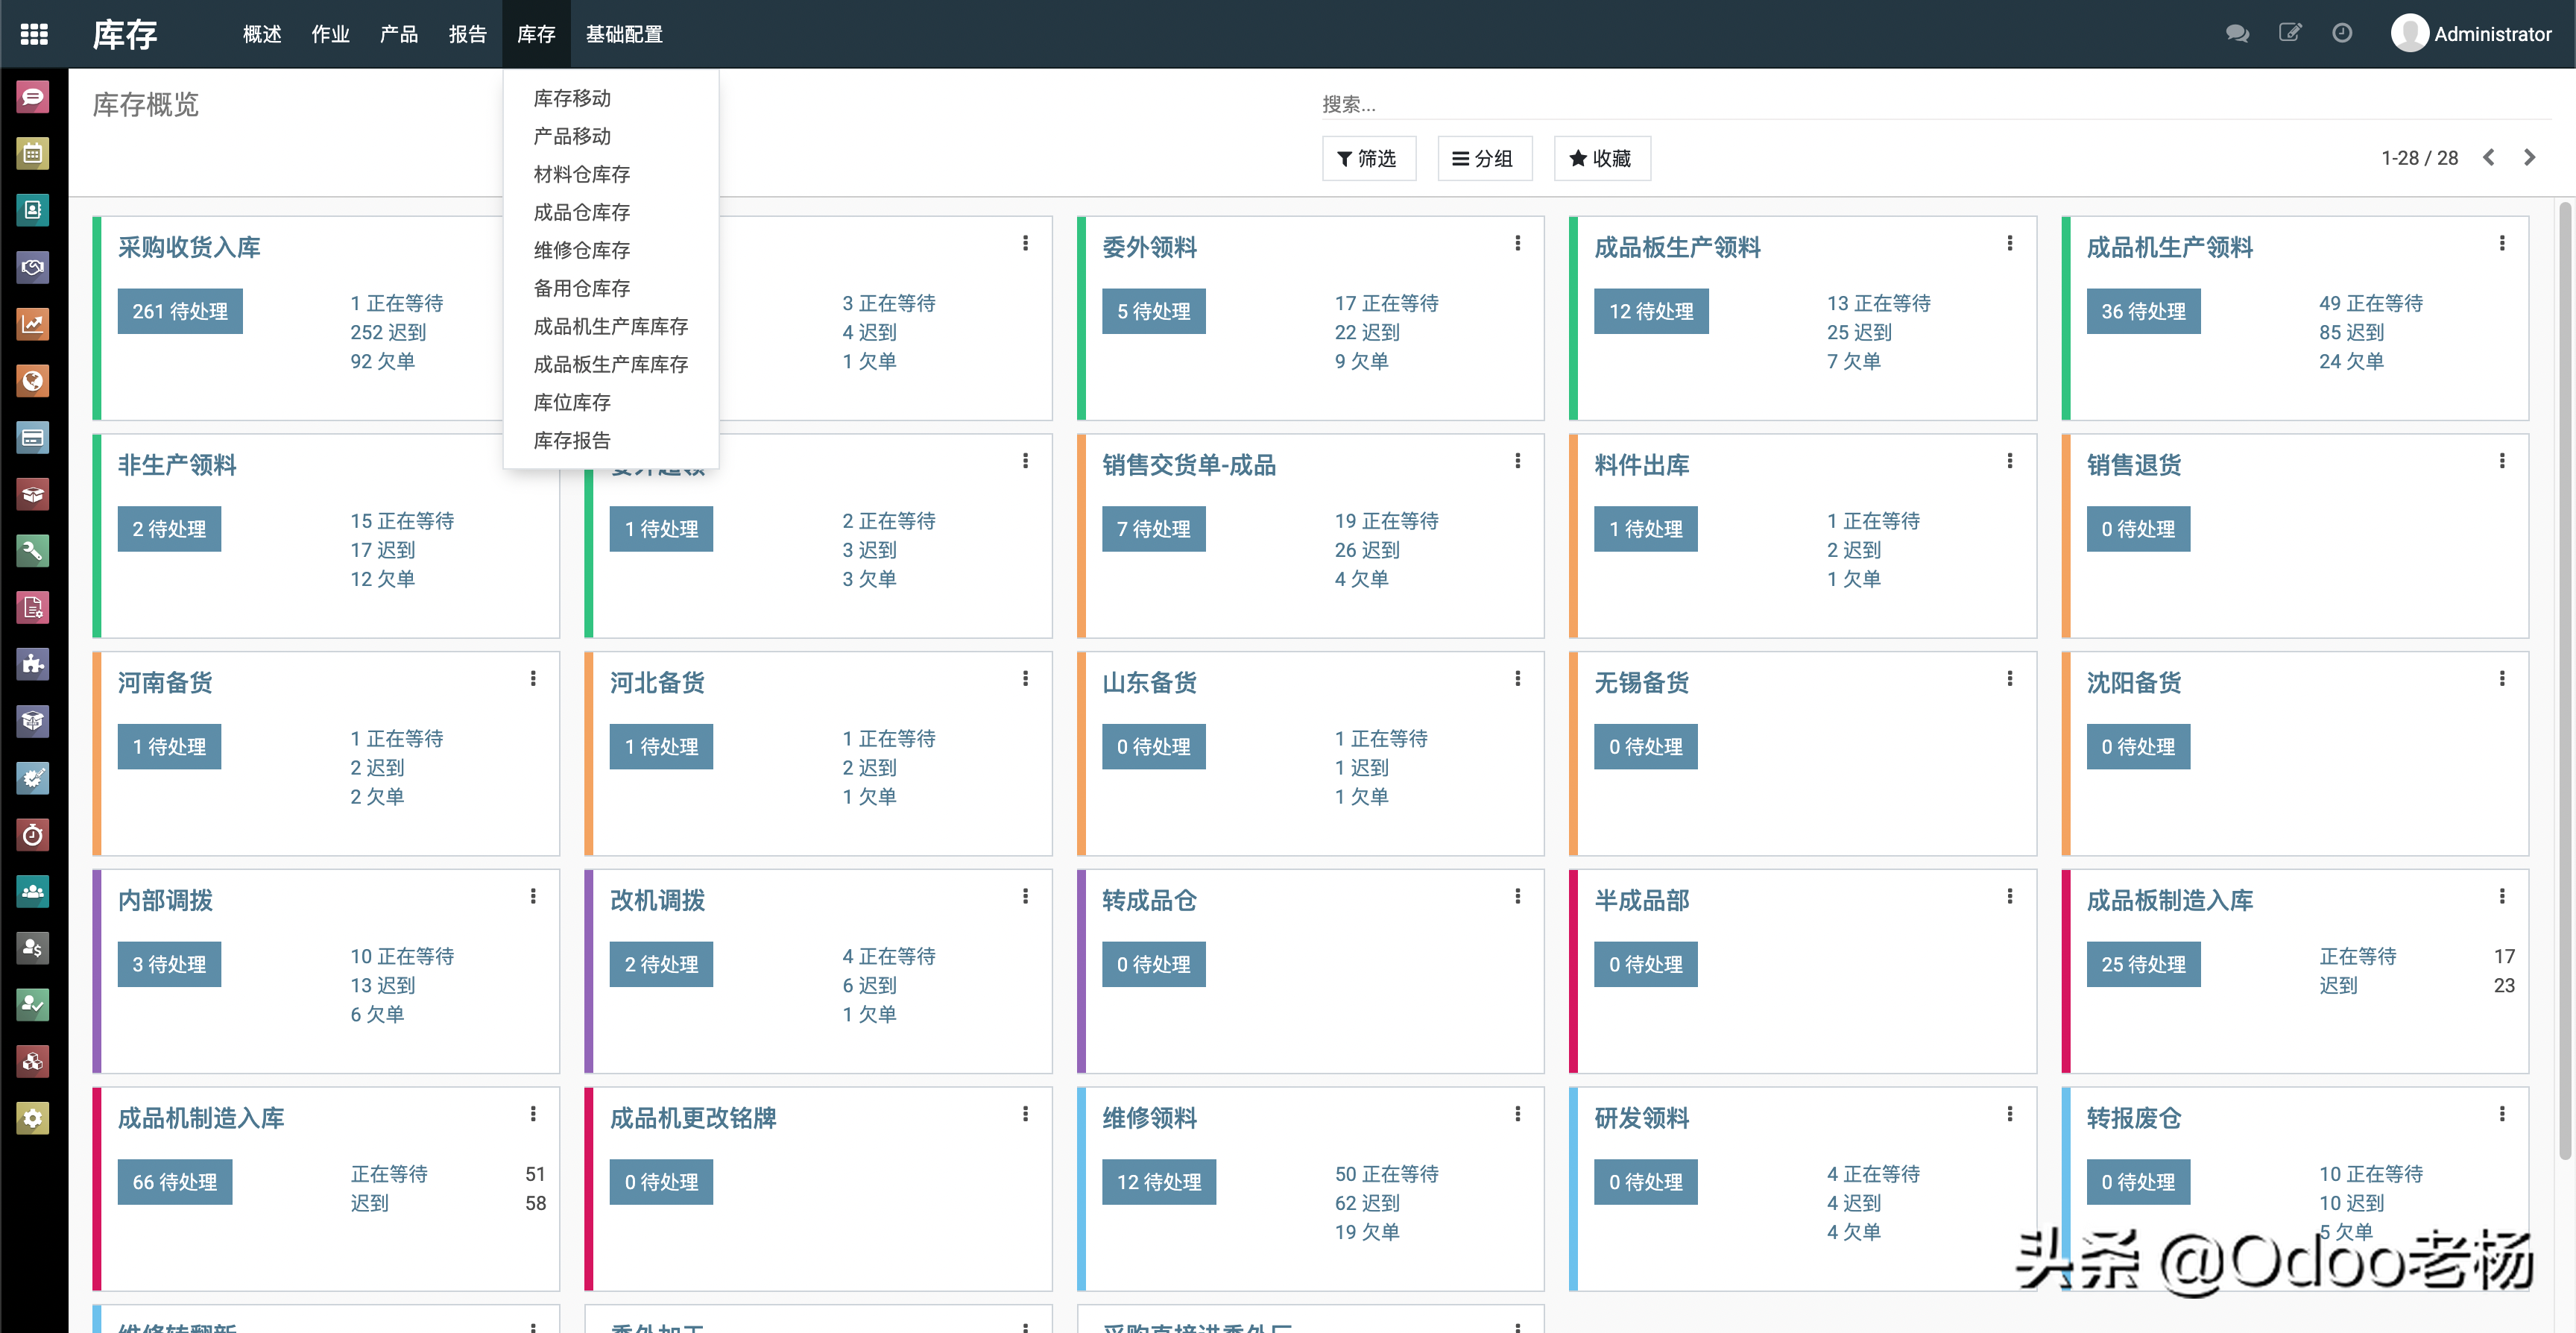Go to previous page arrow

click(2489, 158)
